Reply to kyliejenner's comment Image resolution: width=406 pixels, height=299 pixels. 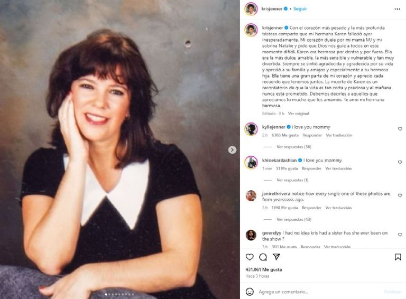pyautogui.click(x=312, y=135)
